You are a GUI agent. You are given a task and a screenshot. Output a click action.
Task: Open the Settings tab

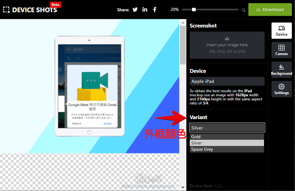coord(282,89)
